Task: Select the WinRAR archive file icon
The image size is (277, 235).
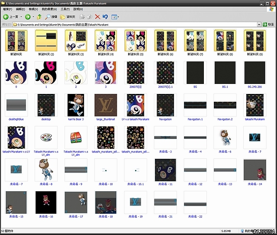Action: click(76, 138)
